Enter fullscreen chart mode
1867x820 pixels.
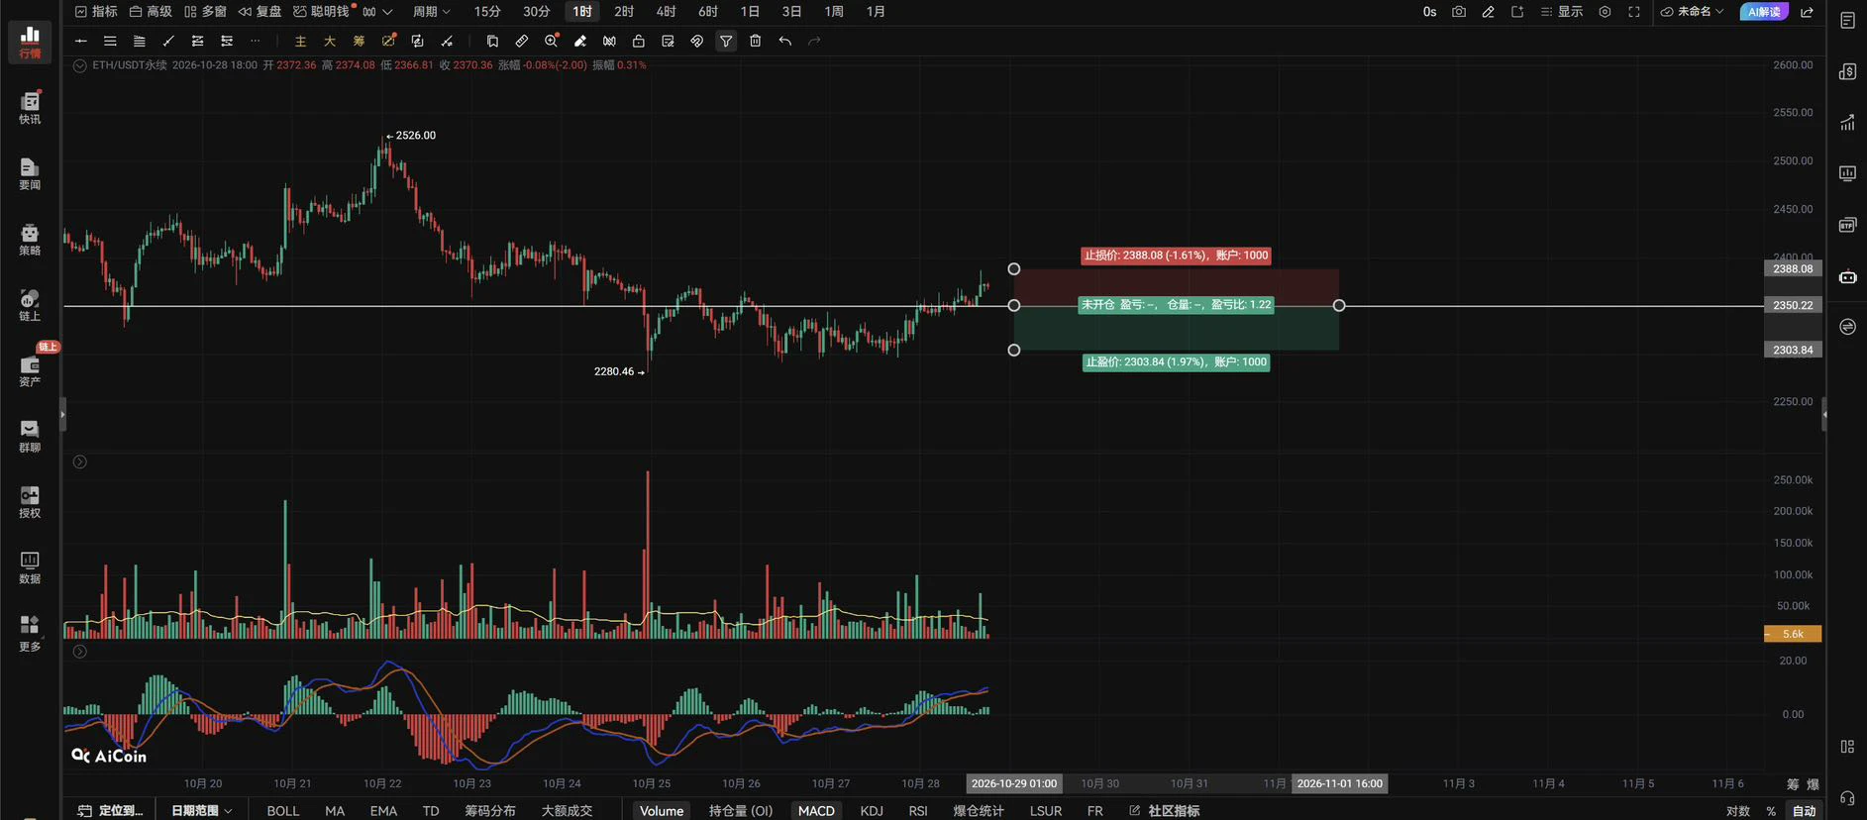click(1634, 12)
